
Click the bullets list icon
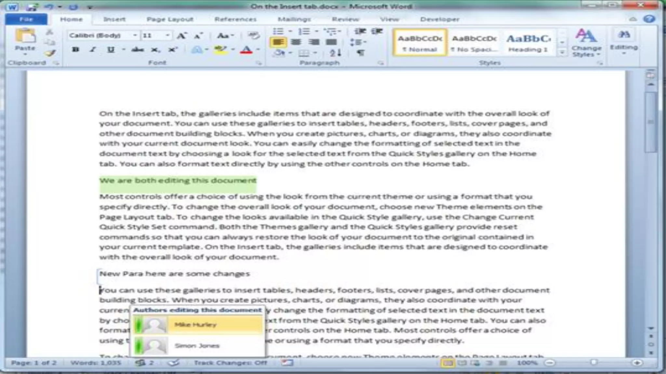(278, 31)
